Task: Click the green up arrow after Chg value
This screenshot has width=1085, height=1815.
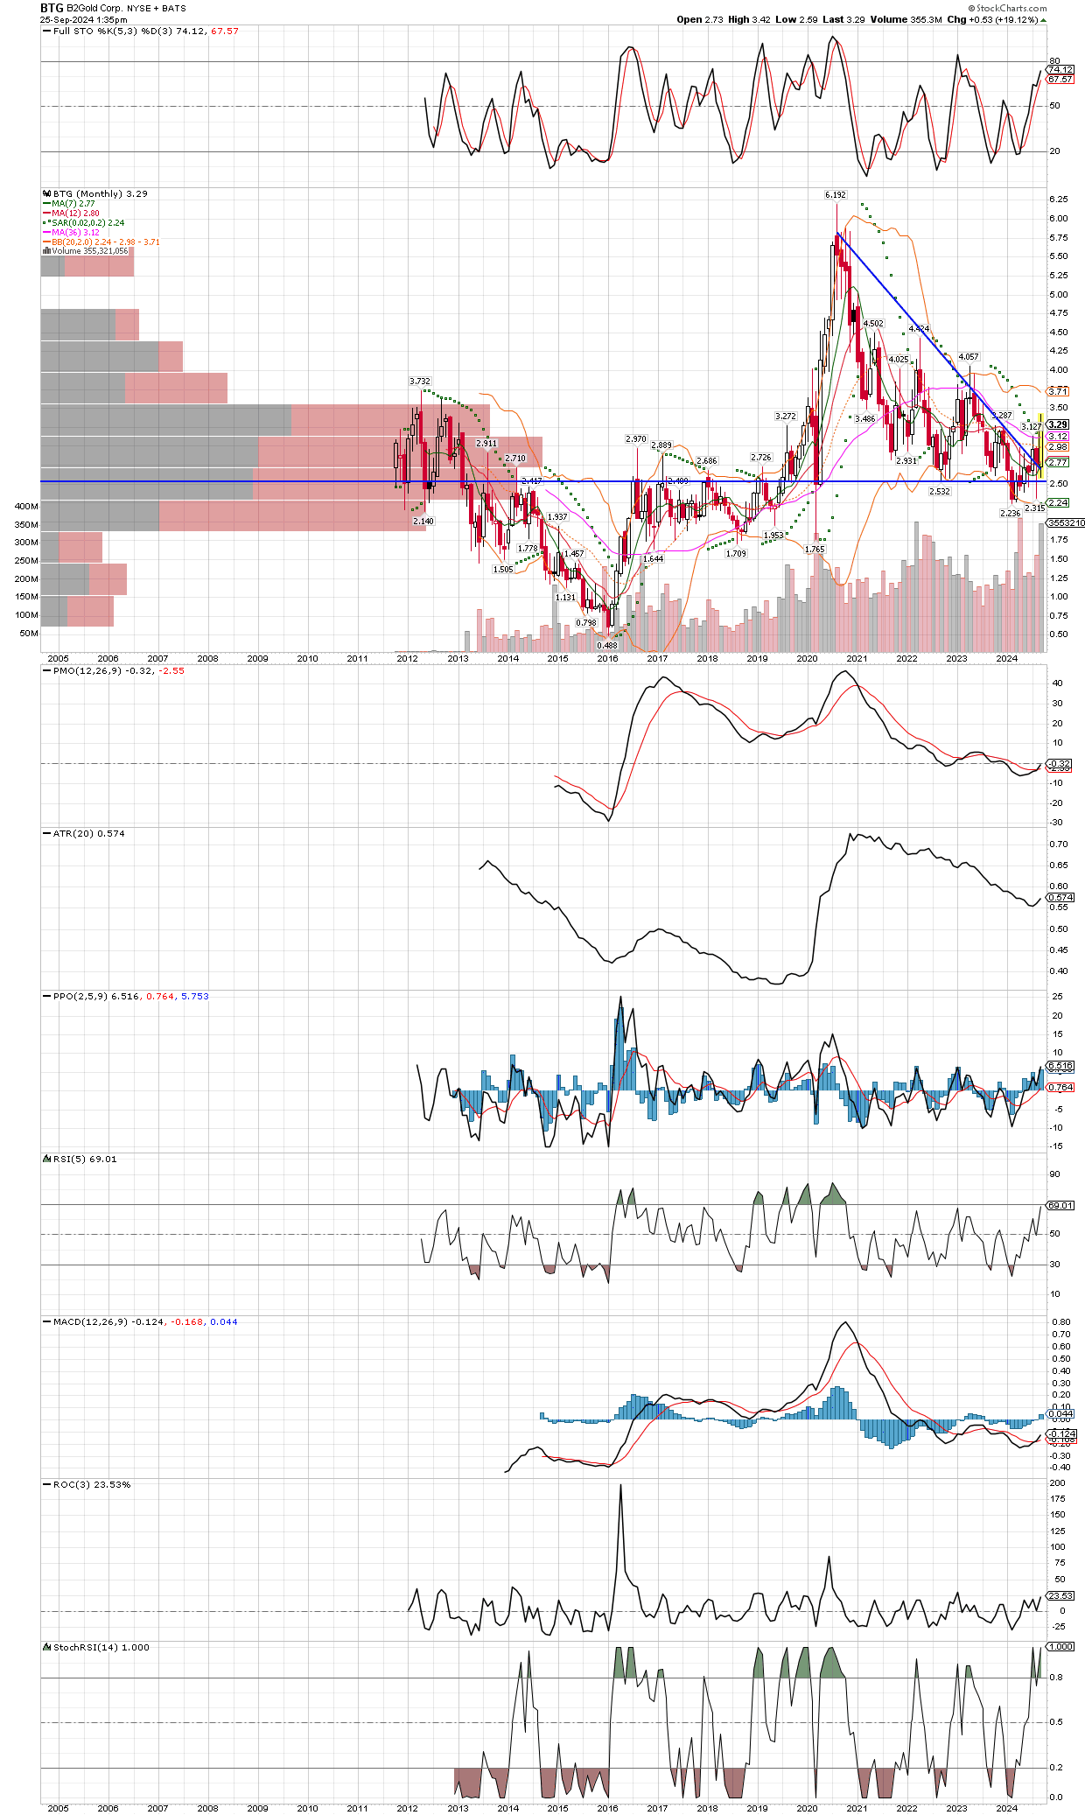Action: click(1043, 19)
